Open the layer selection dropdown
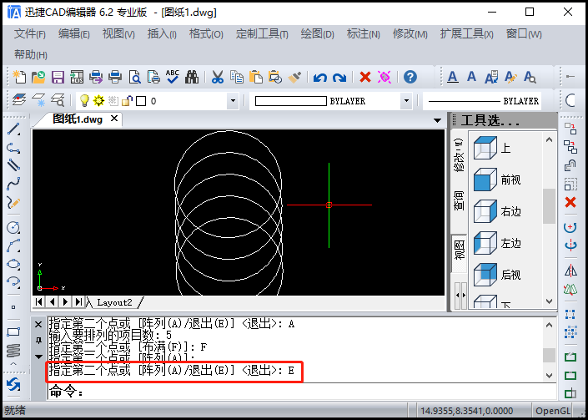The width and height of the screenshot is (588, 420). [x=233, y=100]
